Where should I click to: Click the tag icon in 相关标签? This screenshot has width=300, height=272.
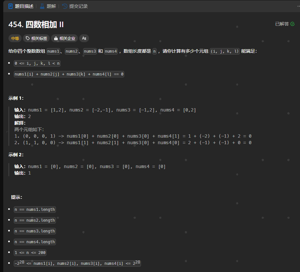click(x=28, y=39)
